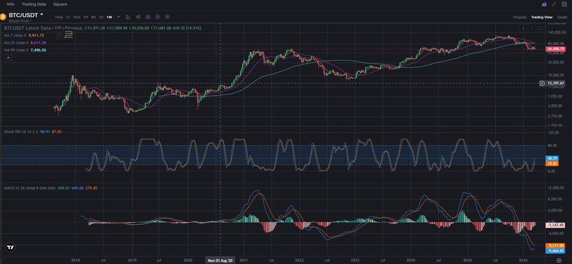
Task: Select the MA 25 close indicator legend
Action: tap(16, 43)
